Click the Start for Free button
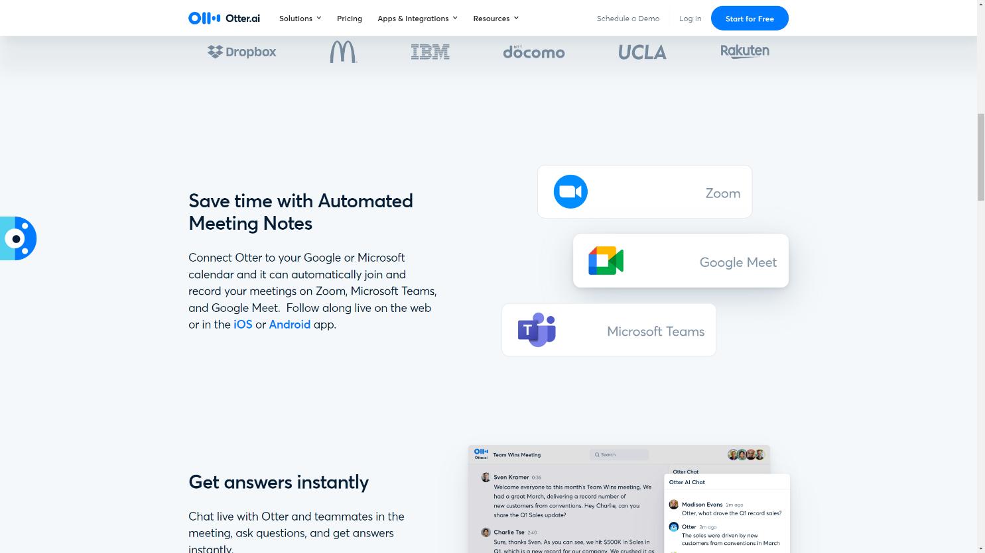Screen dimensions: 985x553 tap(750, 19)
